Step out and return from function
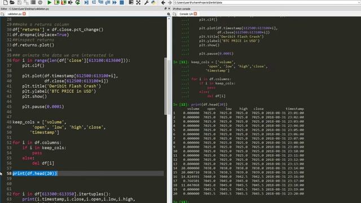 click(x=108, y=2)
